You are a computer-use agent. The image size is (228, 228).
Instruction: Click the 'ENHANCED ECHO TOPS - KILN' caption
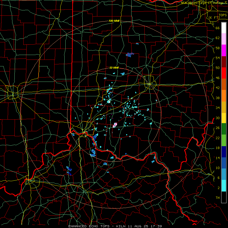tap(98, 226)
